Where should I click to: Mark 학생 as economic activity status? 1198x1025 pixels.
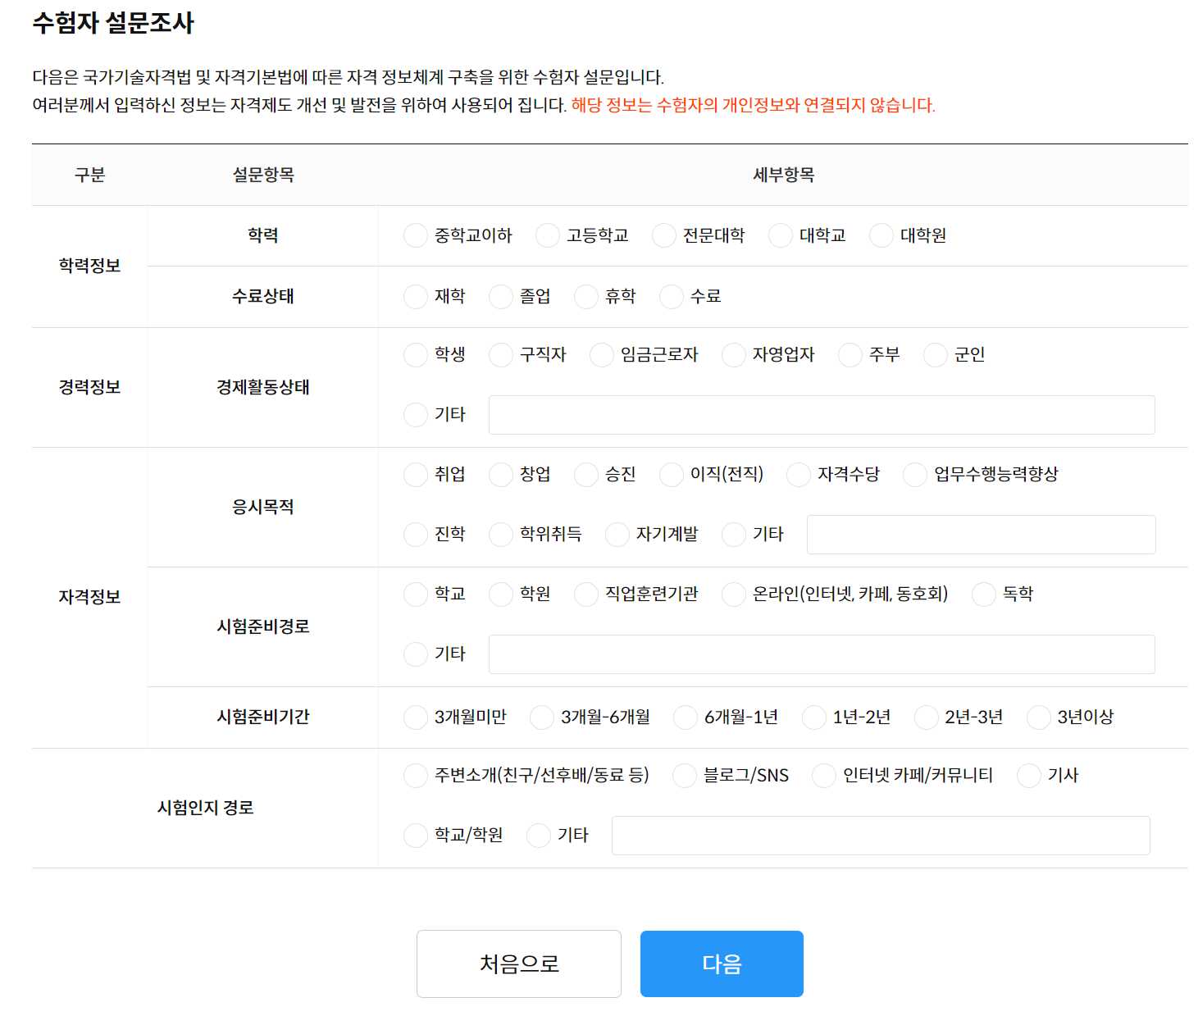415,355
